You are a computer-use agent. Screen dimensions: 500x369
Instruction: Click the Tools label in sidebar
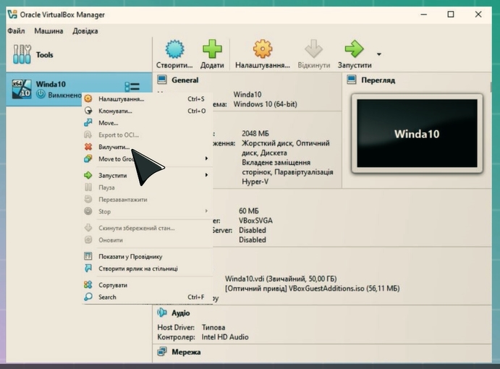[x=45, y=55]
